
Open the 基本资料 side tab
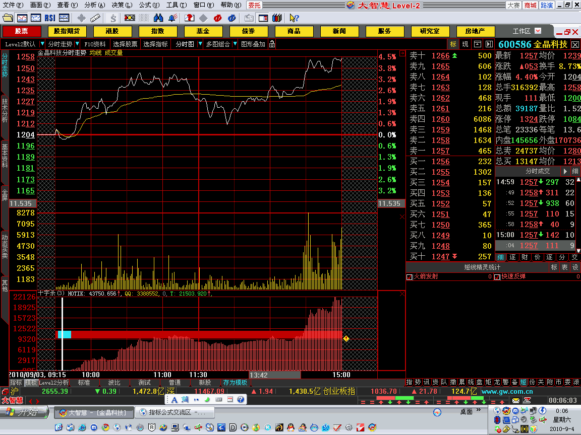pos(5,156)
